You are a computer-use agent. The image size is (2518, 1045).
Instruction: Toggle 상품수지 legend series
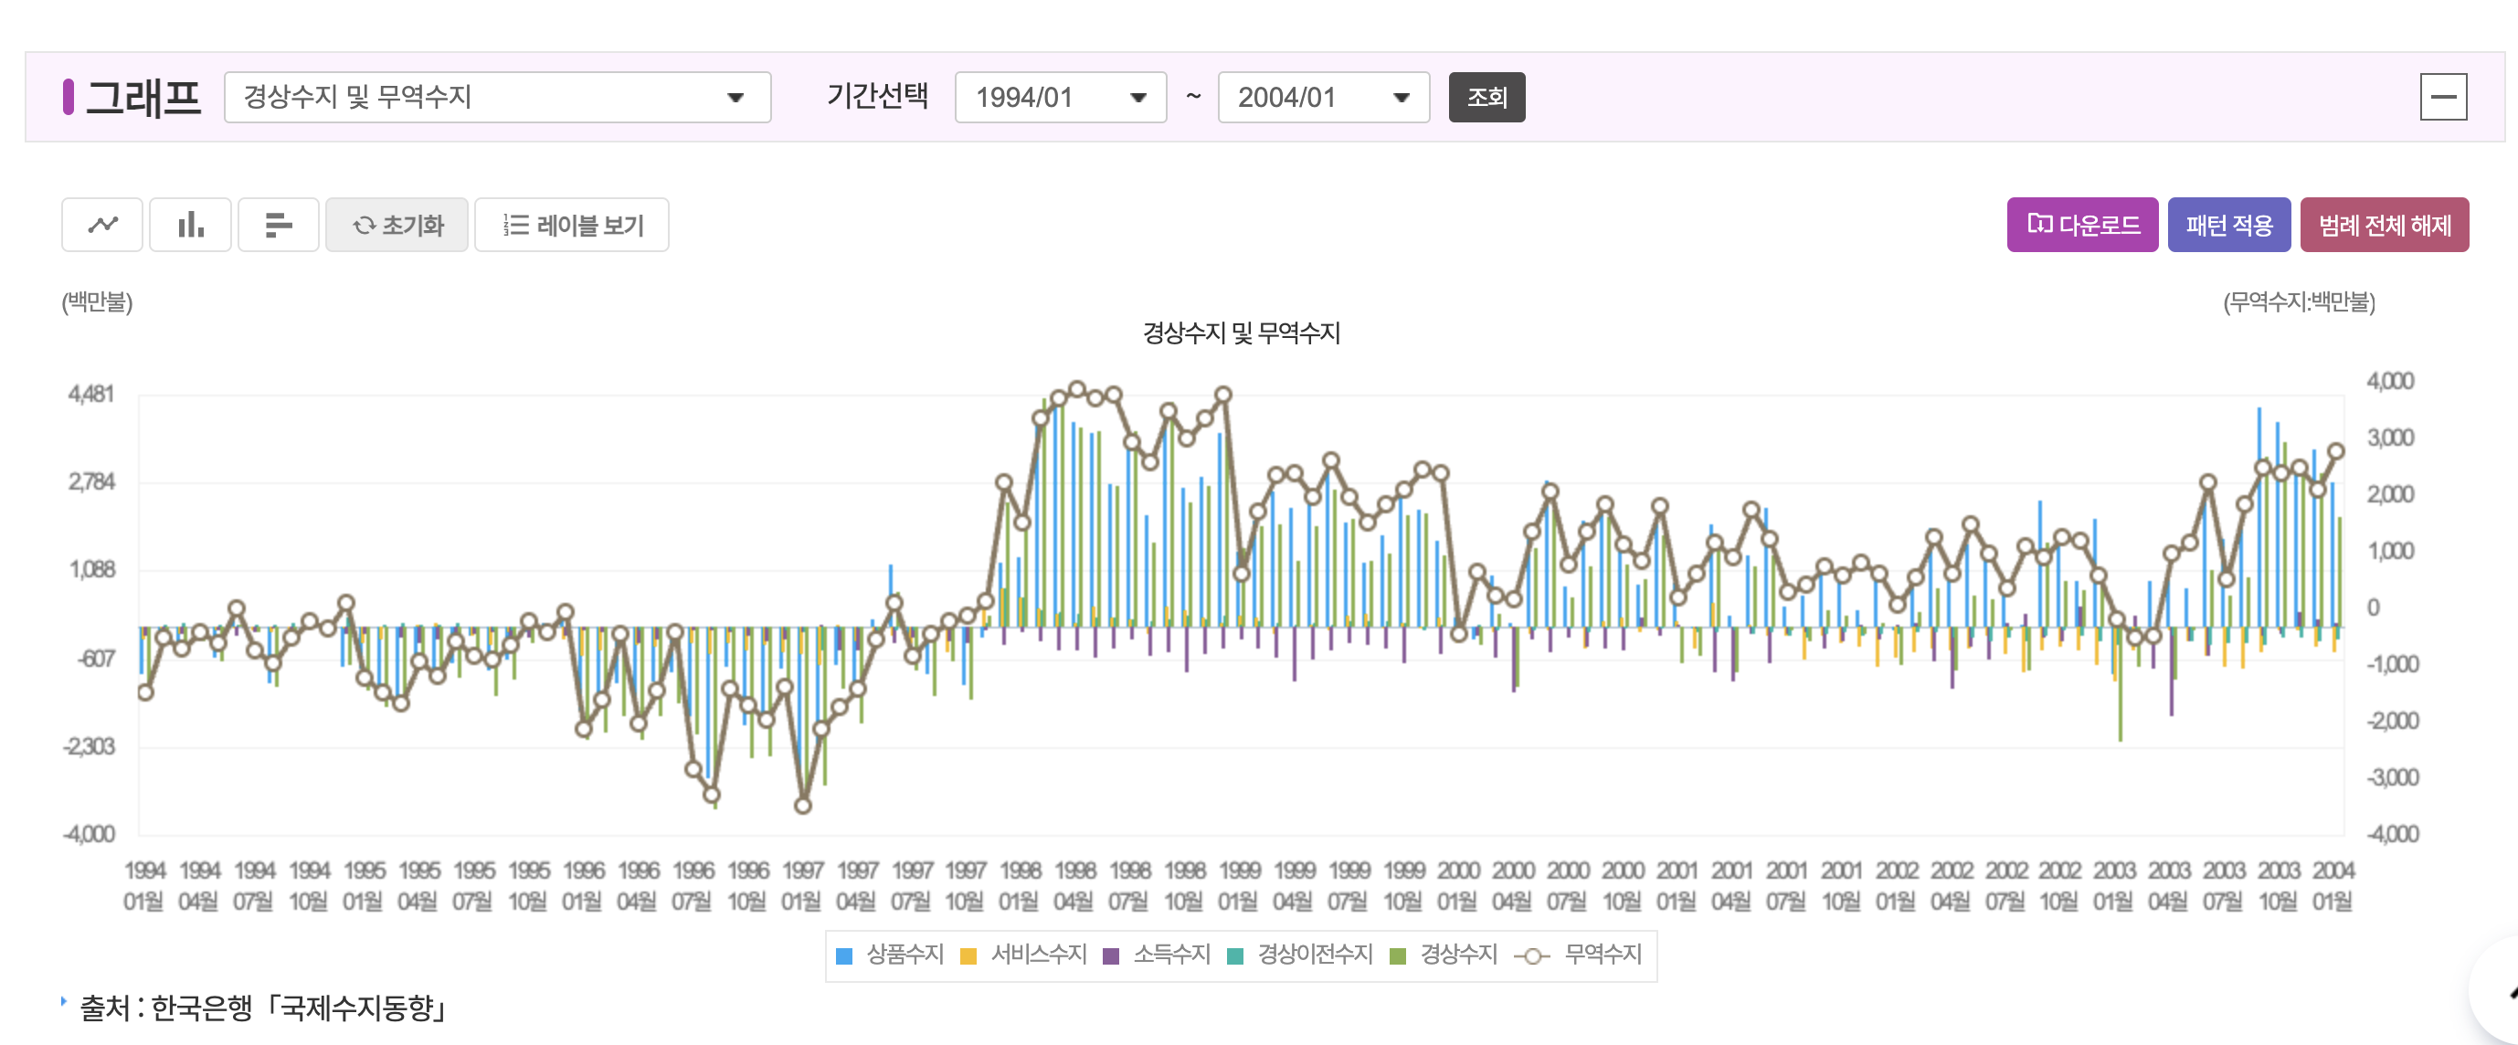pos(891,955)
